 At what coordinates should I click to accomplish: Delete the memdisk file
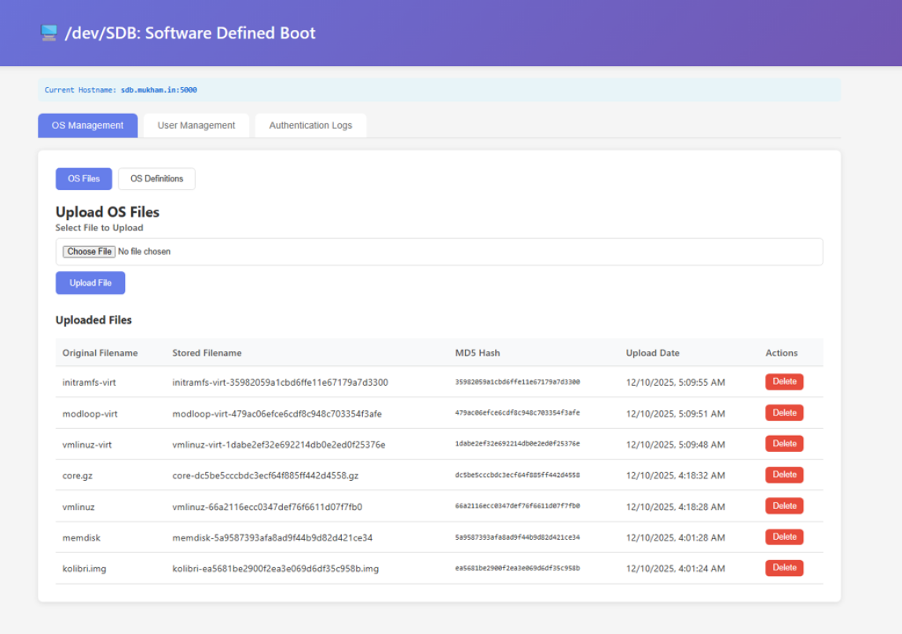click(784, 537)
